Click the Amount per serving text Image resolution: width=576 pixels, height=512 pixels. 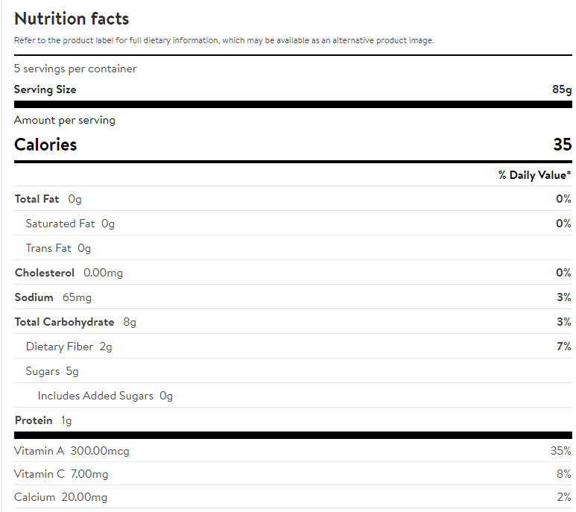click(x=65, y=120)
